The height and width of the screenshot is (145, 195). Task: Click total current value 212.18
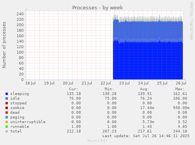point(74,131)
